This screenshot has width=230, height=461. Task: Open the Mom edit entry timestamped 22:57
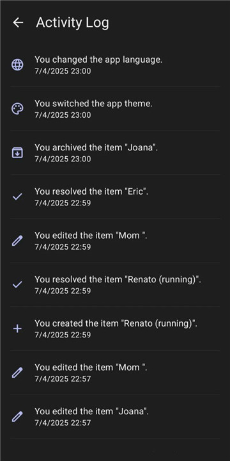tap(115, 373)
